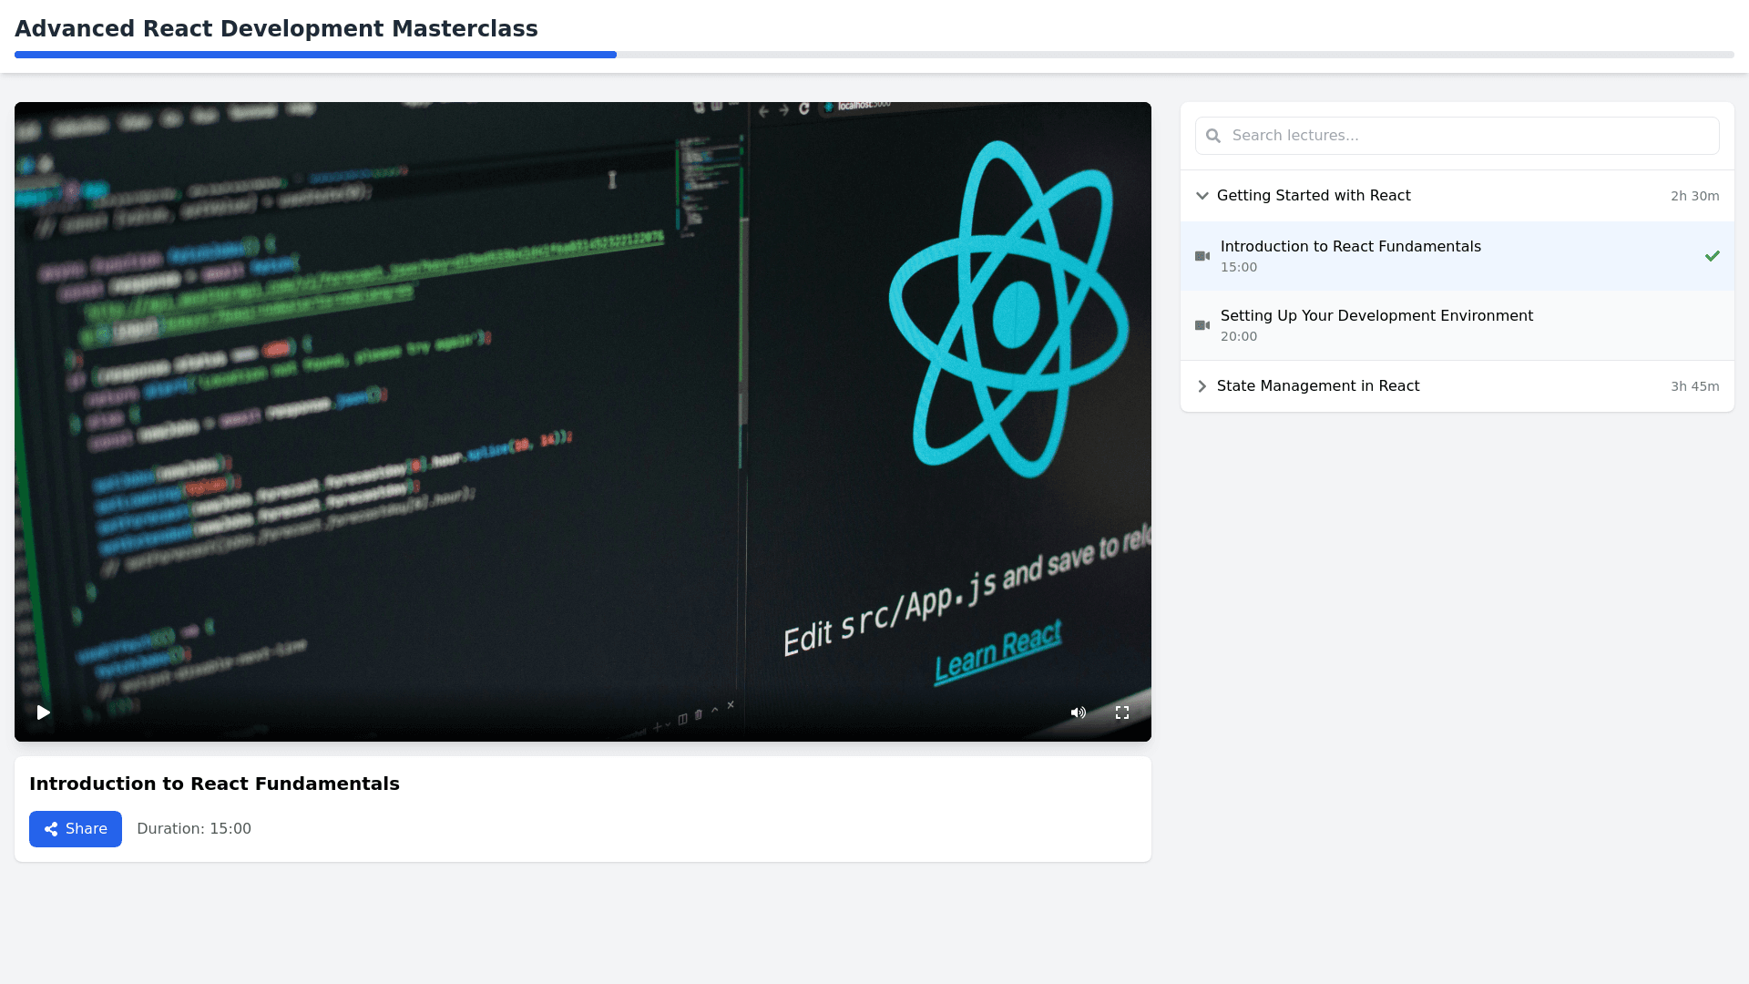
Task: Click the Advanced React Development Masterclass title
Action: pyautogui.click(x=276, y=29)
